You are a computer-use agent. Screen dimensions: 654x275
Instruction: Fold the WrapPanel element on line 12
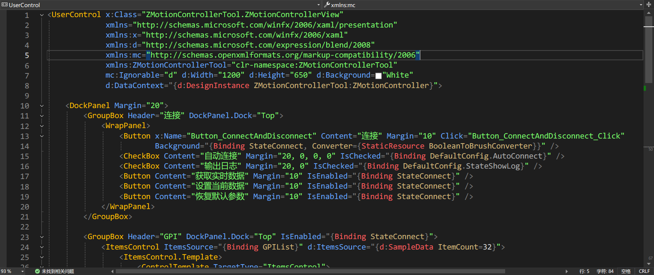pyautogui.click(x=42, y=126)
